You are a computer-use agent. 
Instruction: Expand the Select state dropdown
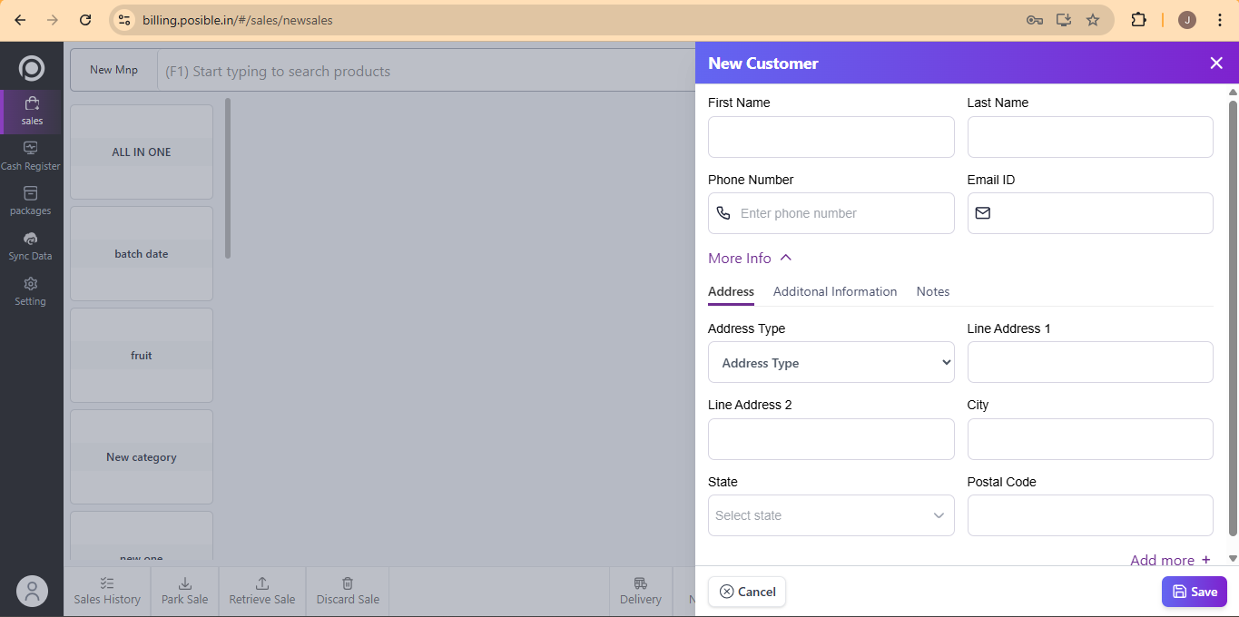(831, 515)
